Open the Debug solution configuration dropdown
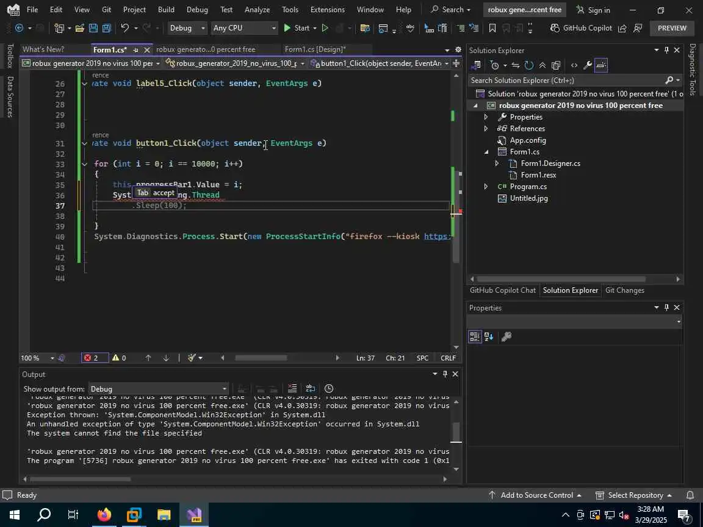Screen dimensions: 703x527 187,28
